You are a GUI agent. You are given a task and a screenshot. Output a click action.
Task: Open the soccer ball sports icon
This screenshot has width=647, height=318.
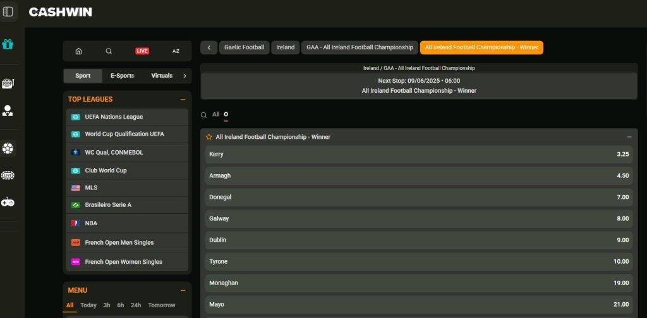tap(8, 148)
